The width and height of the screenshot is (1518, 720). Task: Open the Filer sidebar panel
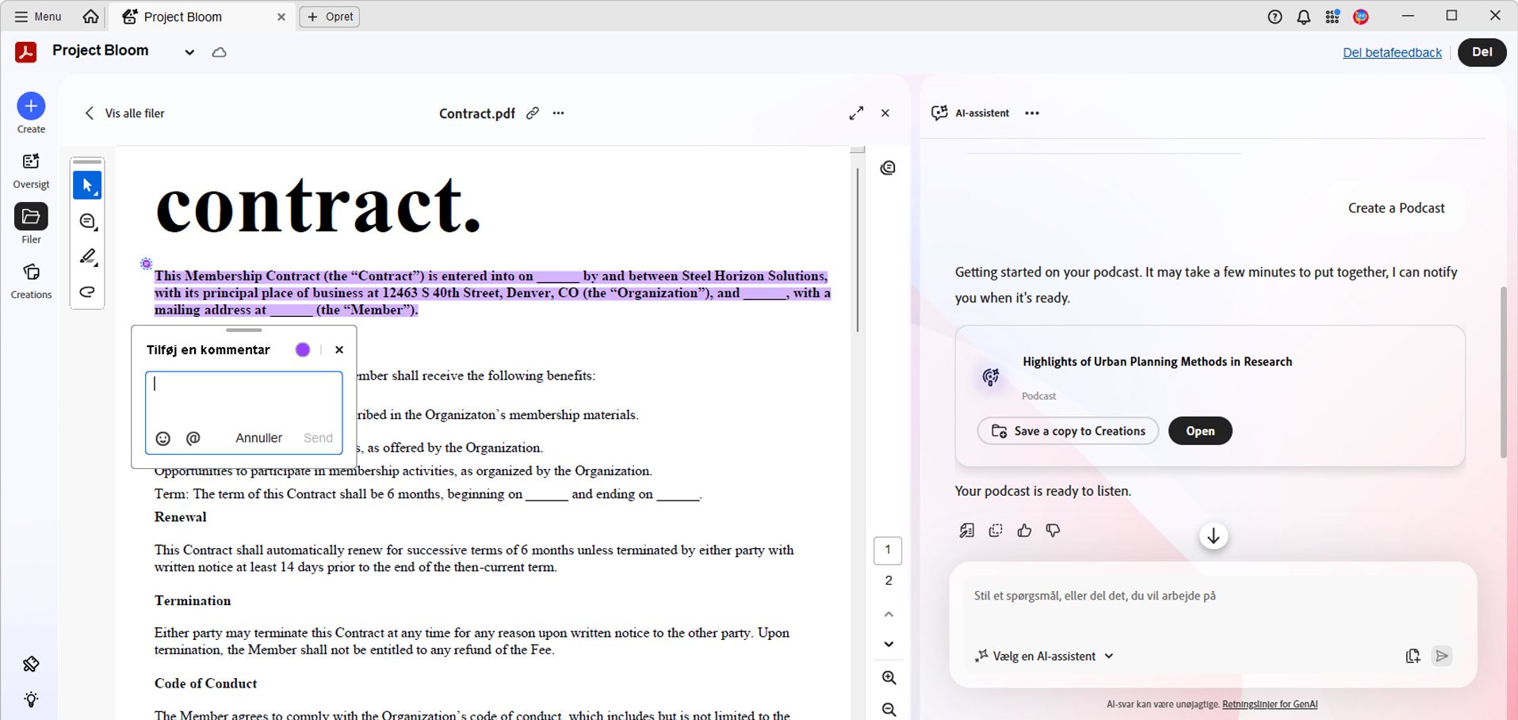31,224
